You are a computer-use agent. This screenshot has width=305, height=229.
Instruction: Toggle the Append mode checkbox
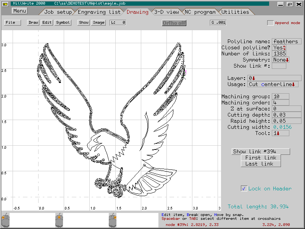[270, 23]
